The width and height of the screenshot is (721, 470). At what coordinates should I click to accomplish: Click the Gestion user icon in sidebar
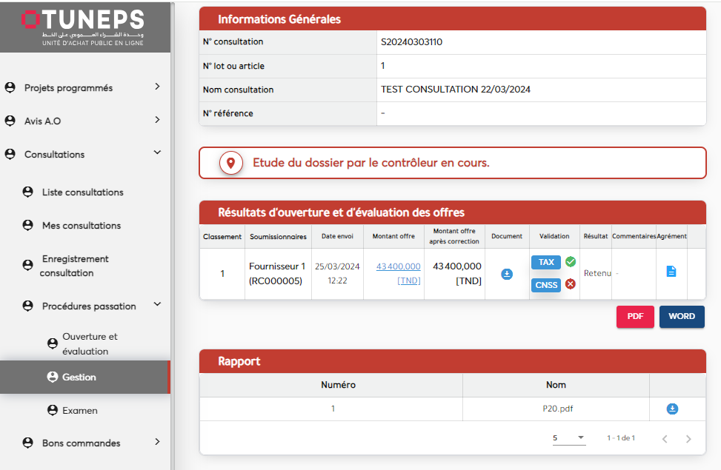[x=52, y=377]
